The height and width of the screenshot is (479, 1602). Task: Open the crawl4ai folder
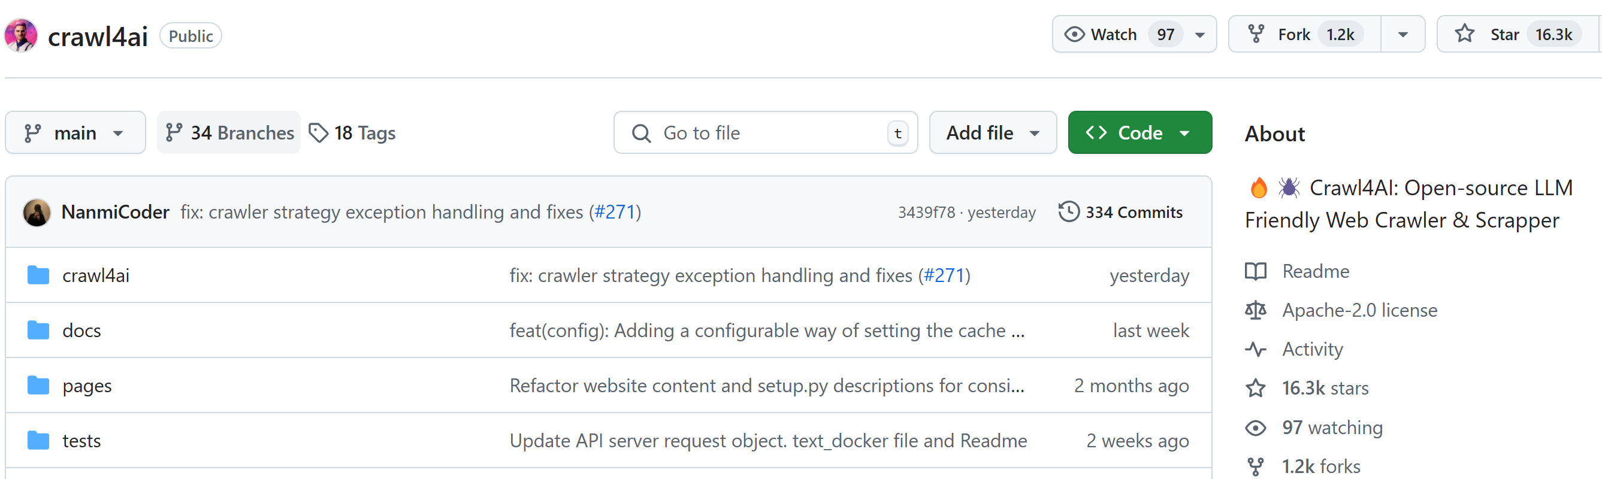point(96,275)
